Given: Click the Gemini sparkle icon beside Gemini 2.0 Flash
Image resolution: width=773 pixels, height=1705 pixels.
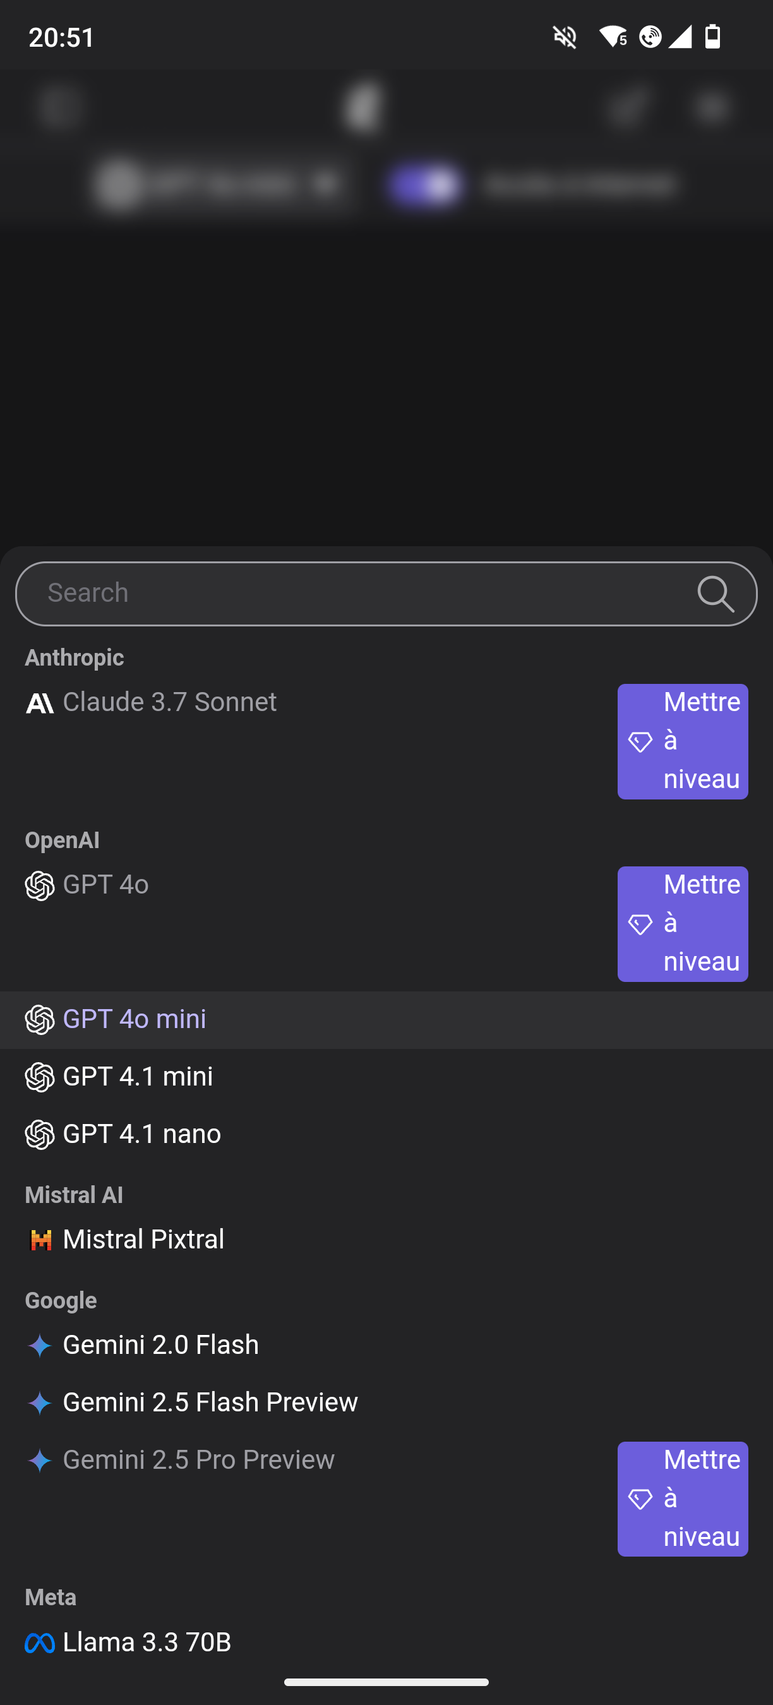Looking at the screenshot, I should (x=40, y=1346).
